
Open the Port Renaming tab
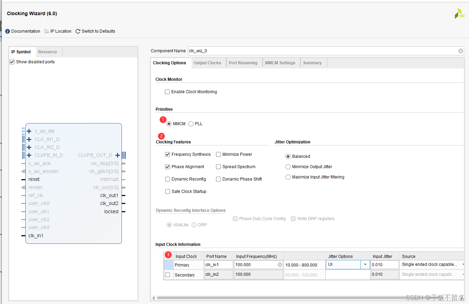243,63
